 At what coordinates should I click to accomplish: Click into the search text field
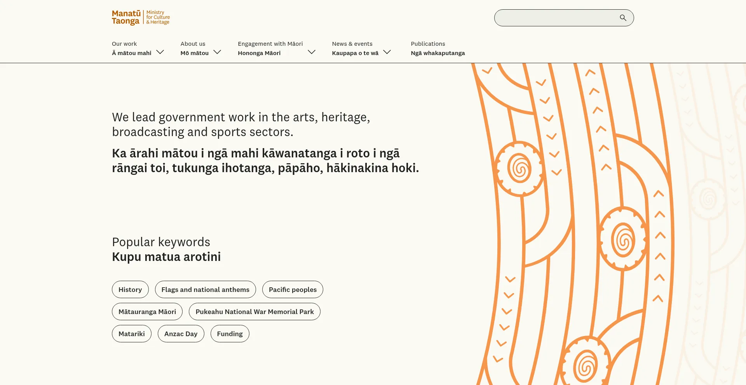pos(556,18)
